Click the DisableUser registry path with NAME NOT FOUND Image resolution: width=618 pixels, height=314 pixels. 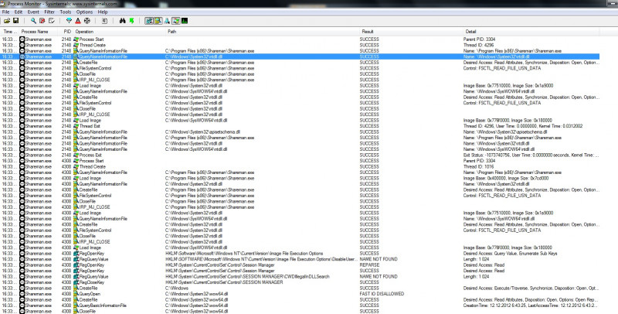tap(261, 259)
